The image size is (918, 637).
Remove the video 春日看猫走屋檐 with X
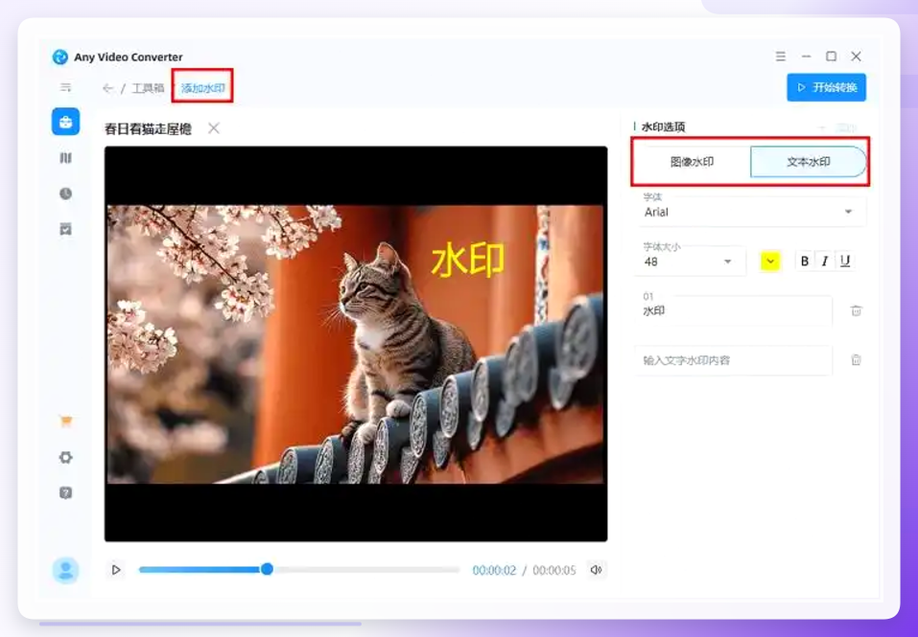coord(214,128)
